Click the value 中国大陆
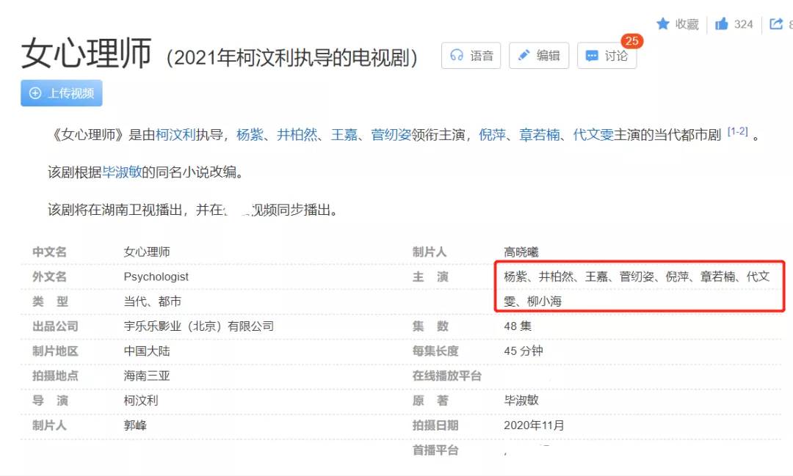 pyautogui.click(x=147, y=351)
